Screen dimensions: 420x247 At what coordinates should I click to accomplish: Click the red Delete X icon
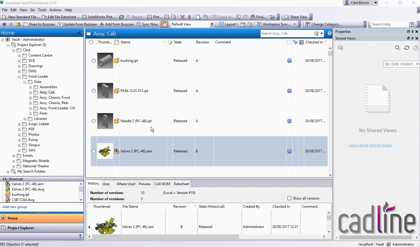coord(183,17)
